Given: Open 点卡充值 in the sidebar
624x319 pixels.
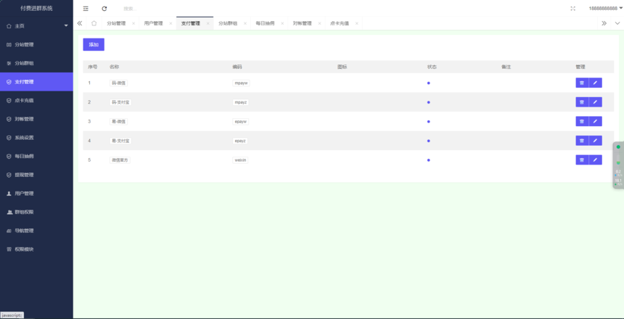Looking at the screenshot, I should 36,101.
